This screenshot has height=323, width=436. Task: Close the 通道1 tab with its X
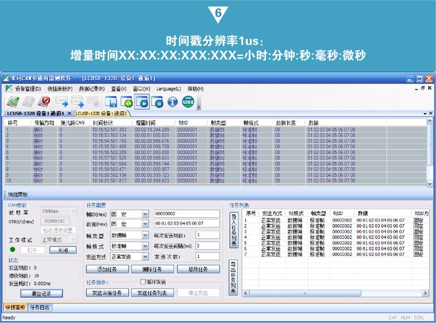(69, 113)
